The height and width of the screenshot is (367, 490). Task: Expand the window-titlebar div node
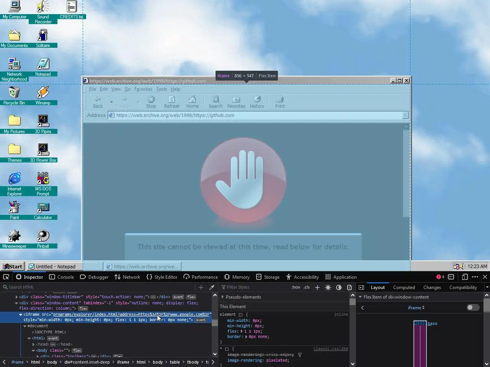point(16,297)
